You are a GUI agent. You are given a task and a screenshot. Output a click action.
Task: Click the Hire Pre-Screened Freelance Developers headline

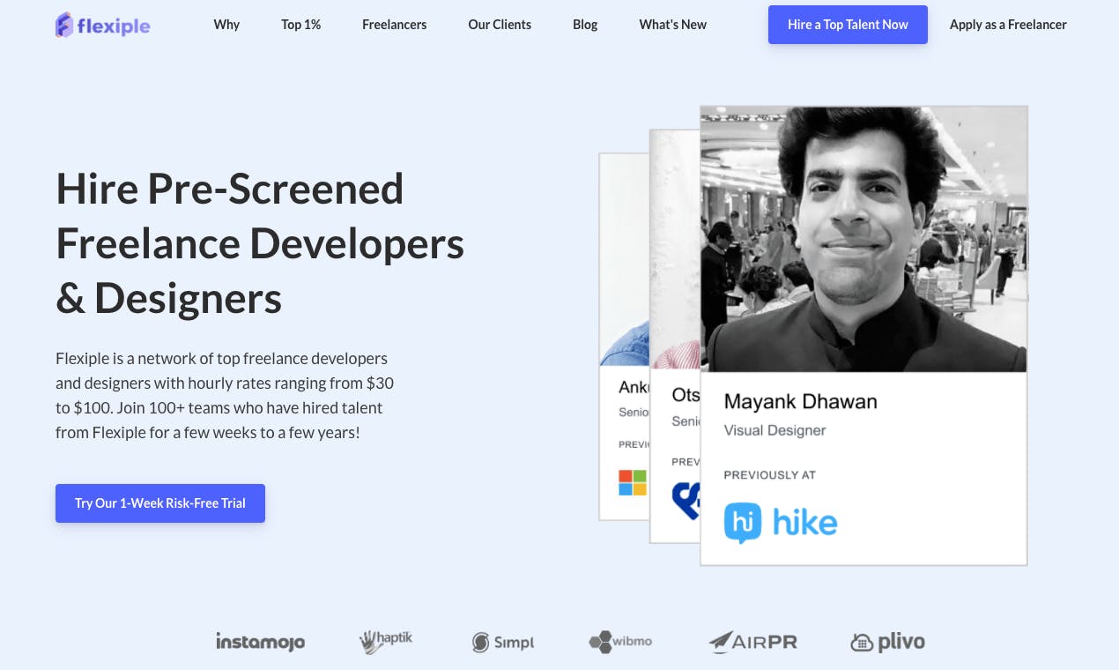[x=260, y=243]
